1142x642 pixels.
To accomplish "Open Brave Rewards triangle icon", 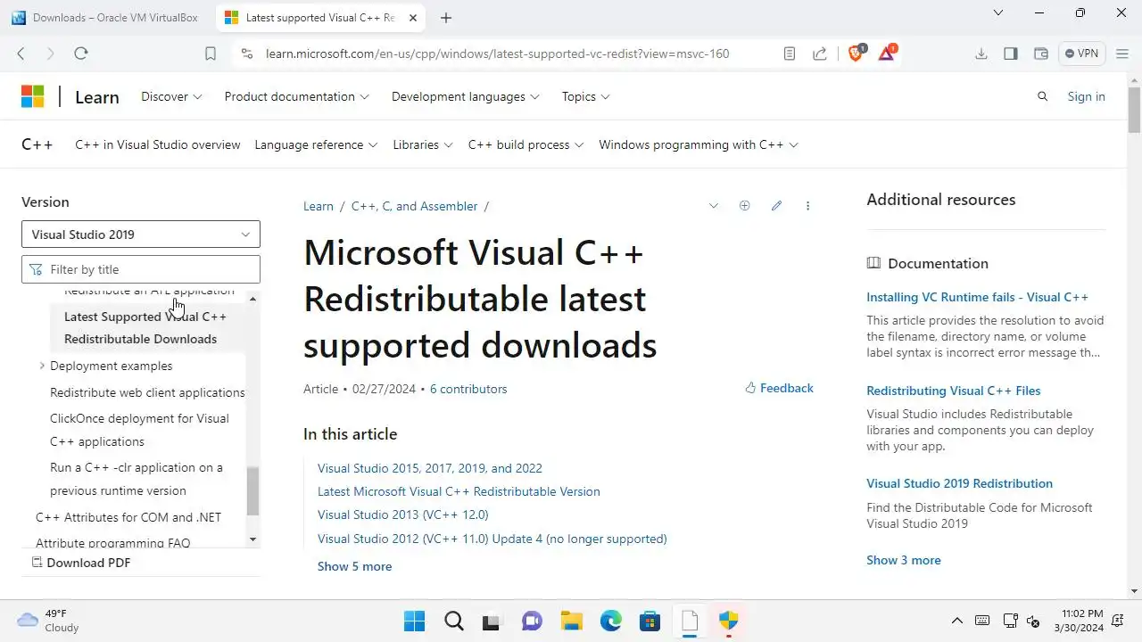I will point(887,53).
